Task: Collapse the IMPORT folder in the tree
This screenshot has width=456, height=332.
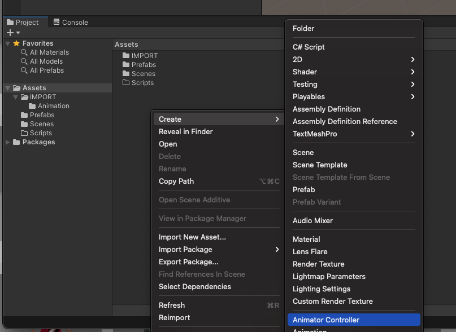Action: 16,97
